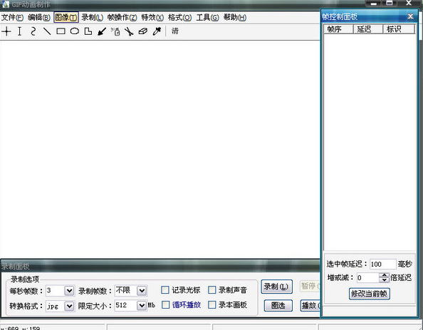The image size is (423, 330).
Task: Click the 帧序 column header
Action: point(338,29)
